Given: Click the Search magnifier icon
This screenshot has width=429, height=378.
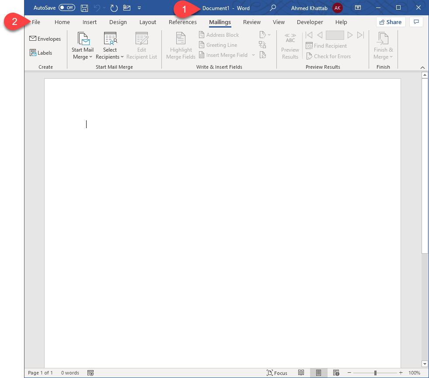Looking at the screenshot, I should point(272,8).
